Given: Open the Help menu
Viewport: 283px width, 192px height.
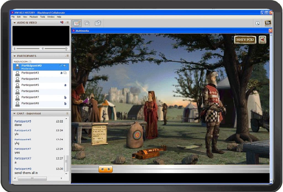Looking at the screenshot, I should pos(59,17).
